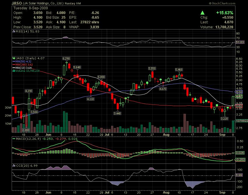Select the Volume 13,788,228 legend entry
The height and width of the screenshot is (195, 248).
pos(26,71)
